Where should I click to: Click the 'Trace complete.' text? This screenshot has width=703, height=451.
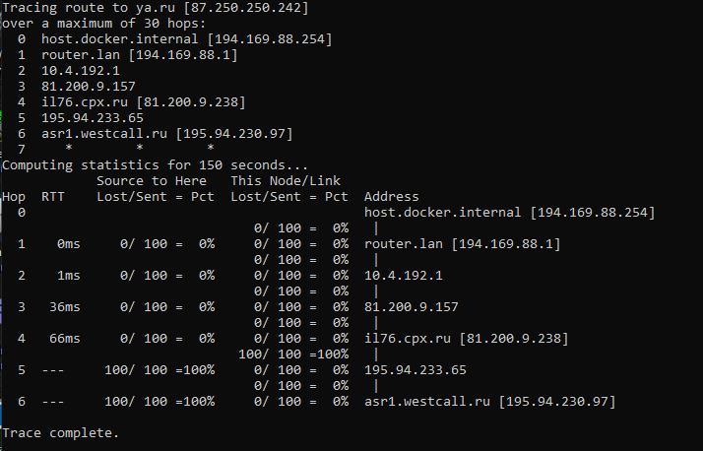pyautogui.click(x=60, y=433)
